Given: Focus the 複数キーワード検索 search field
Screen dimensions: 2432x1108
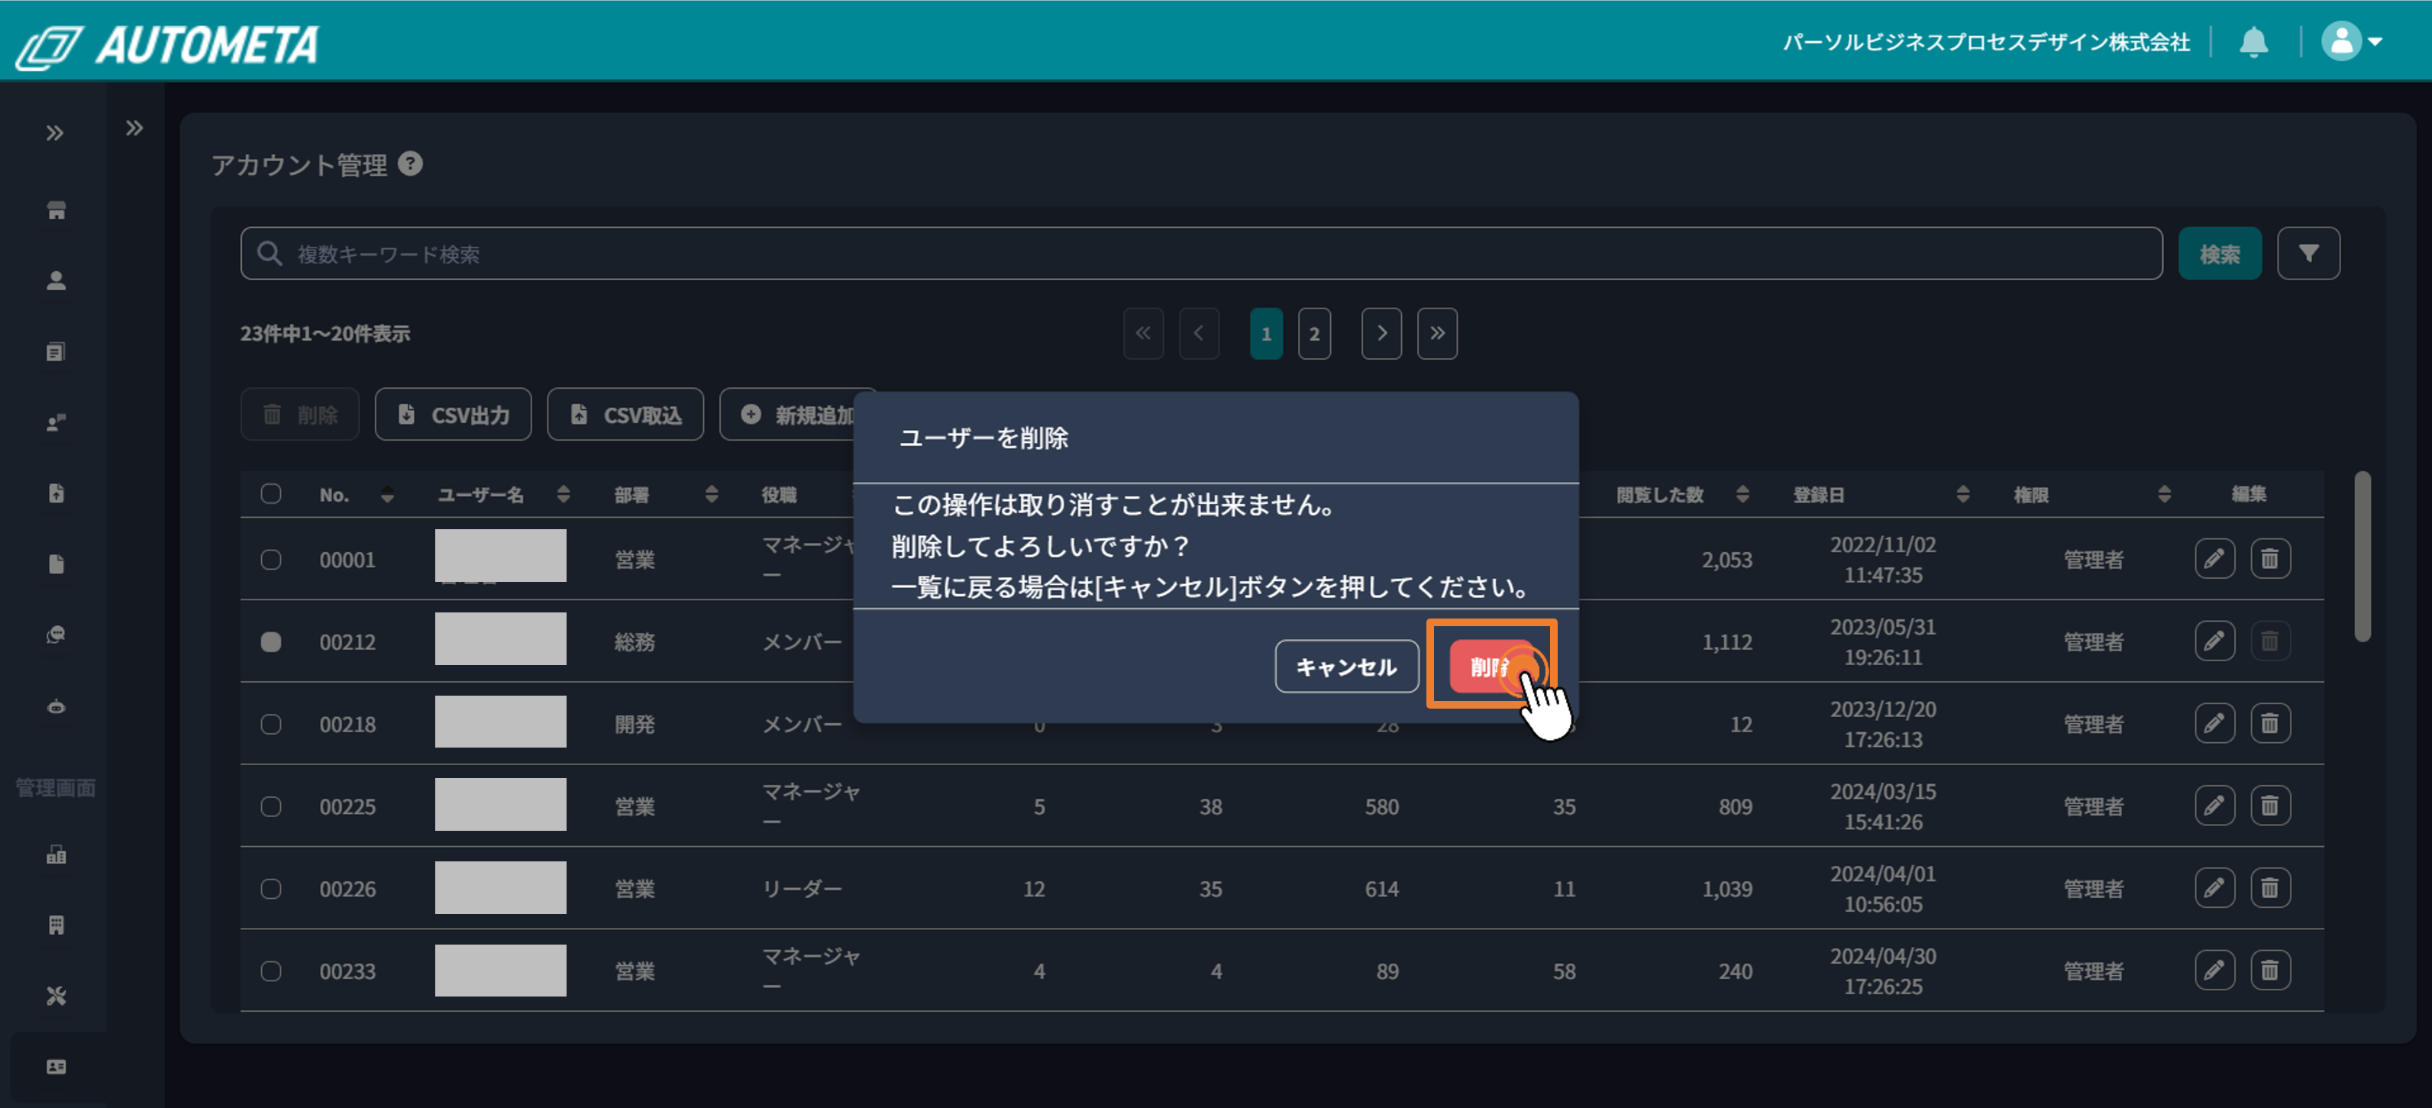Looking at the screenshot, I should 1201,253.
